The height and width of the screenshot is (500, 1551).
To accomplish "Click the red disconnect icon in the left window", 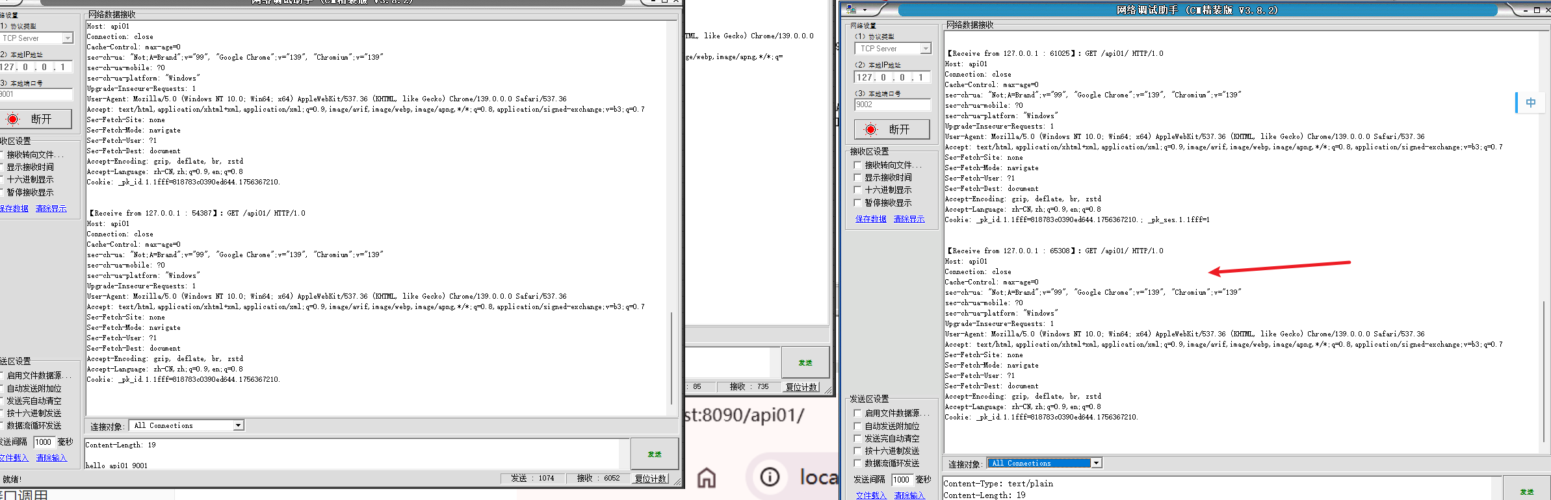I will [13, 119].
